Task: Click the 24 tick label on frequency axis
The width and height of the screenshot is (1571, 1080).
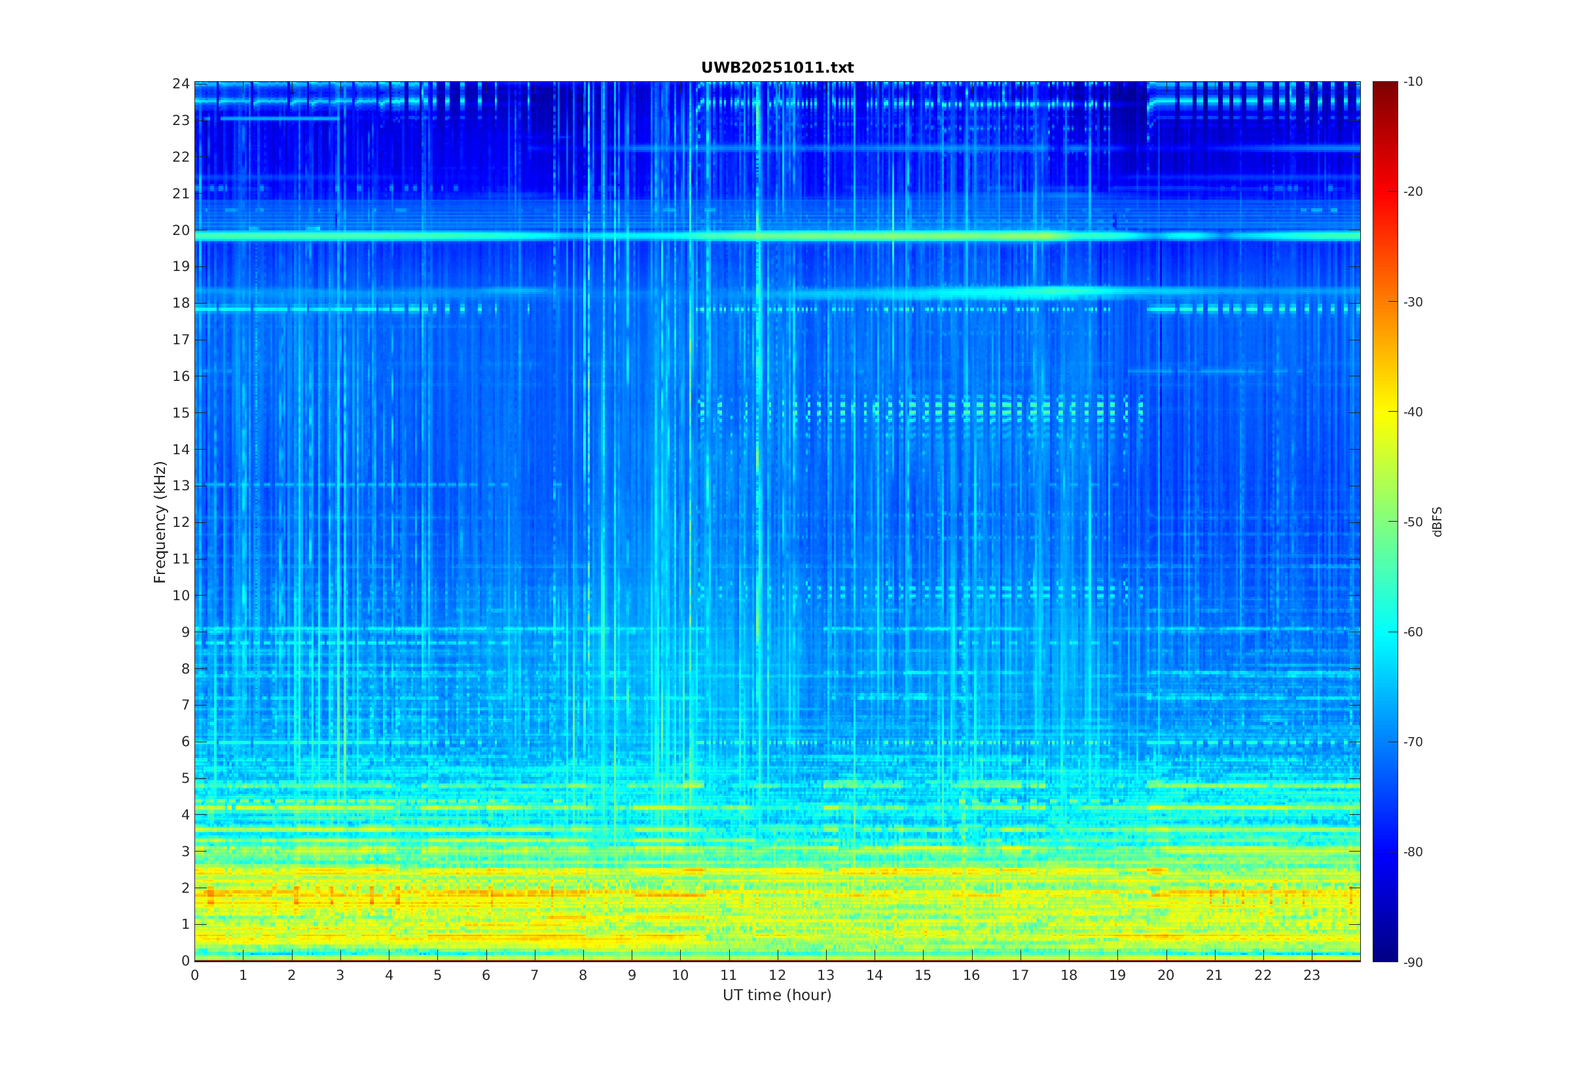Action: [181, 84]
